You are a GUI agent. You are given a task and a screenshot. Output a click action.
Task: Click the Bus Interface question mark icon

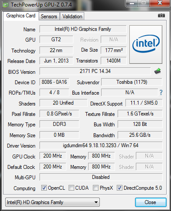coord(161,92)
